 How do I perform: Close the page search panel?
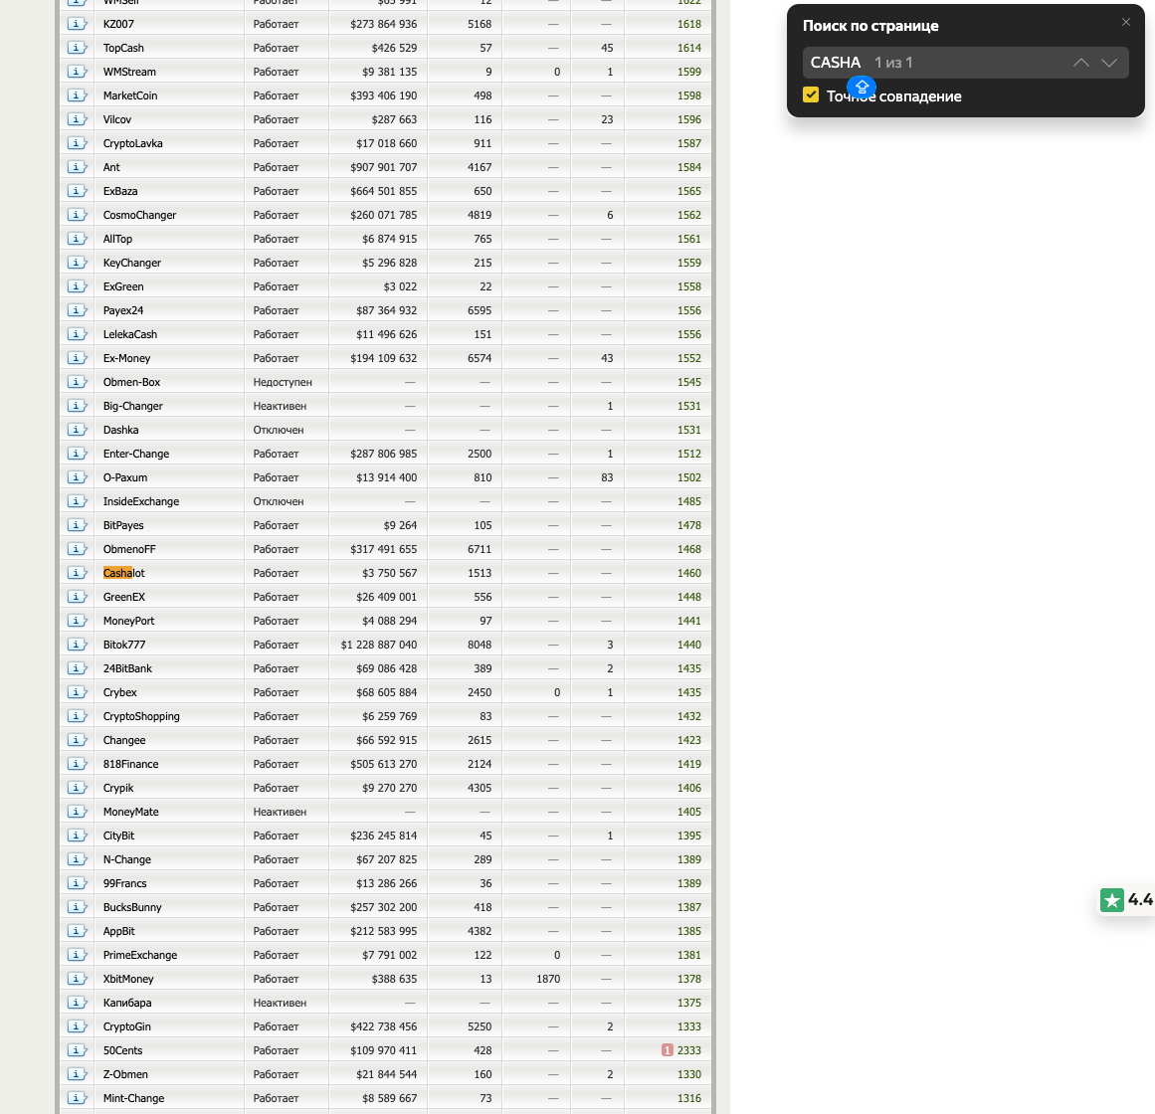[x=1126, y=22]
